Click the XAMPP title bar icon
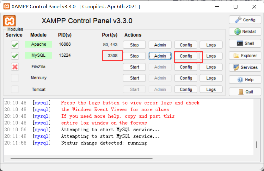The image size is (264, 171). [x=7, y=7]
